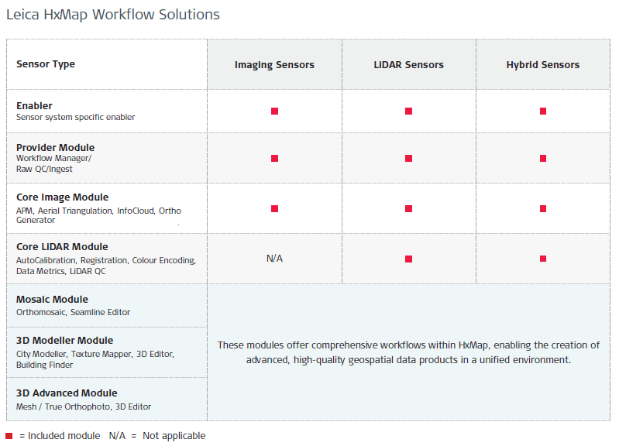This screenshot has height=446, width=619.
Task: Click the 3D Modeller Module row label
Action: coord(64,341)
